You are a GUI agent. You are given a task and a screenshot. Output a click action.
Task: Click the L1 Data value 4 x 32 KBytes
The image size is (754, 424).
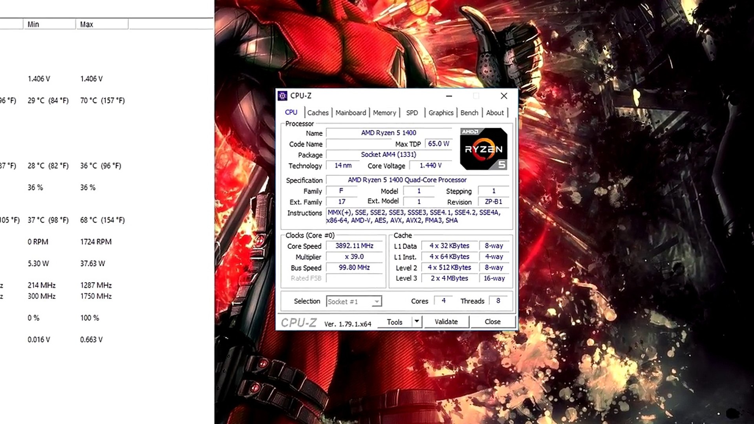tap(449, 246)
